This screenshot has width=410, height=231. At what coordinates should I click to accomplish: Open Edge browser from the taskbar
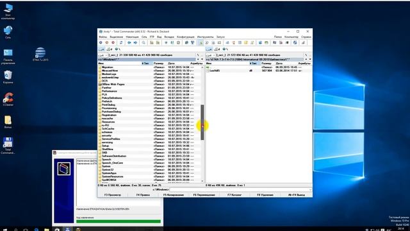[x=37, y=230]
